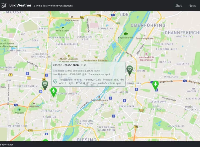
Task: Click the BirdWeather title text in header
Action: click(20, 6)
